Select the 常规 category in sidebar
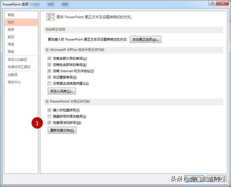Image resolution: width=231 pixels, height=187 pixels. click(x=21, y=15)
